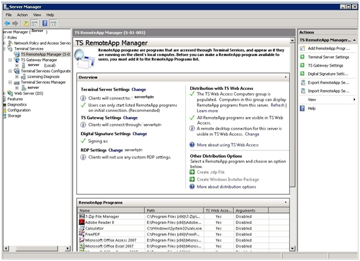Image resolution: width=360 pixels, height=261 pixels.
Task: Select the Configuration tree node
Action: click(19, 110)
